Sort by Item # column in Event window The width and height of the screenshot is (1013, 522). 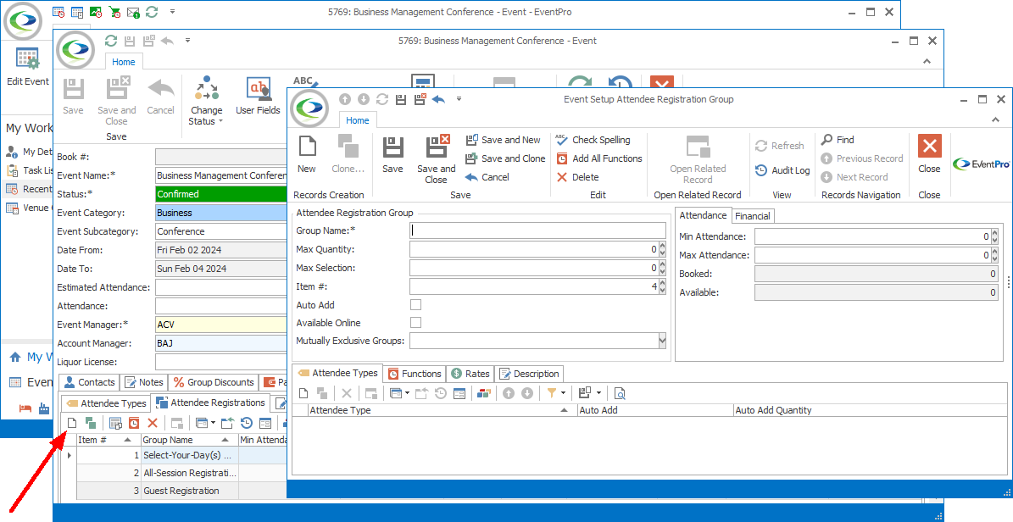pyautogui.click(x=109, y=440)
